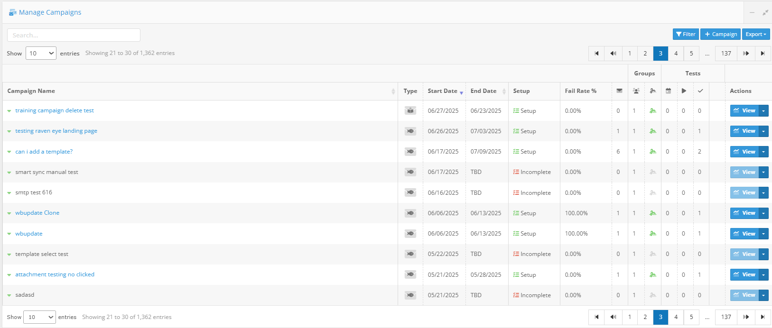Go to previous page using top pagination
The height and width of the screenshot is (328, 772).
point(613,54)
